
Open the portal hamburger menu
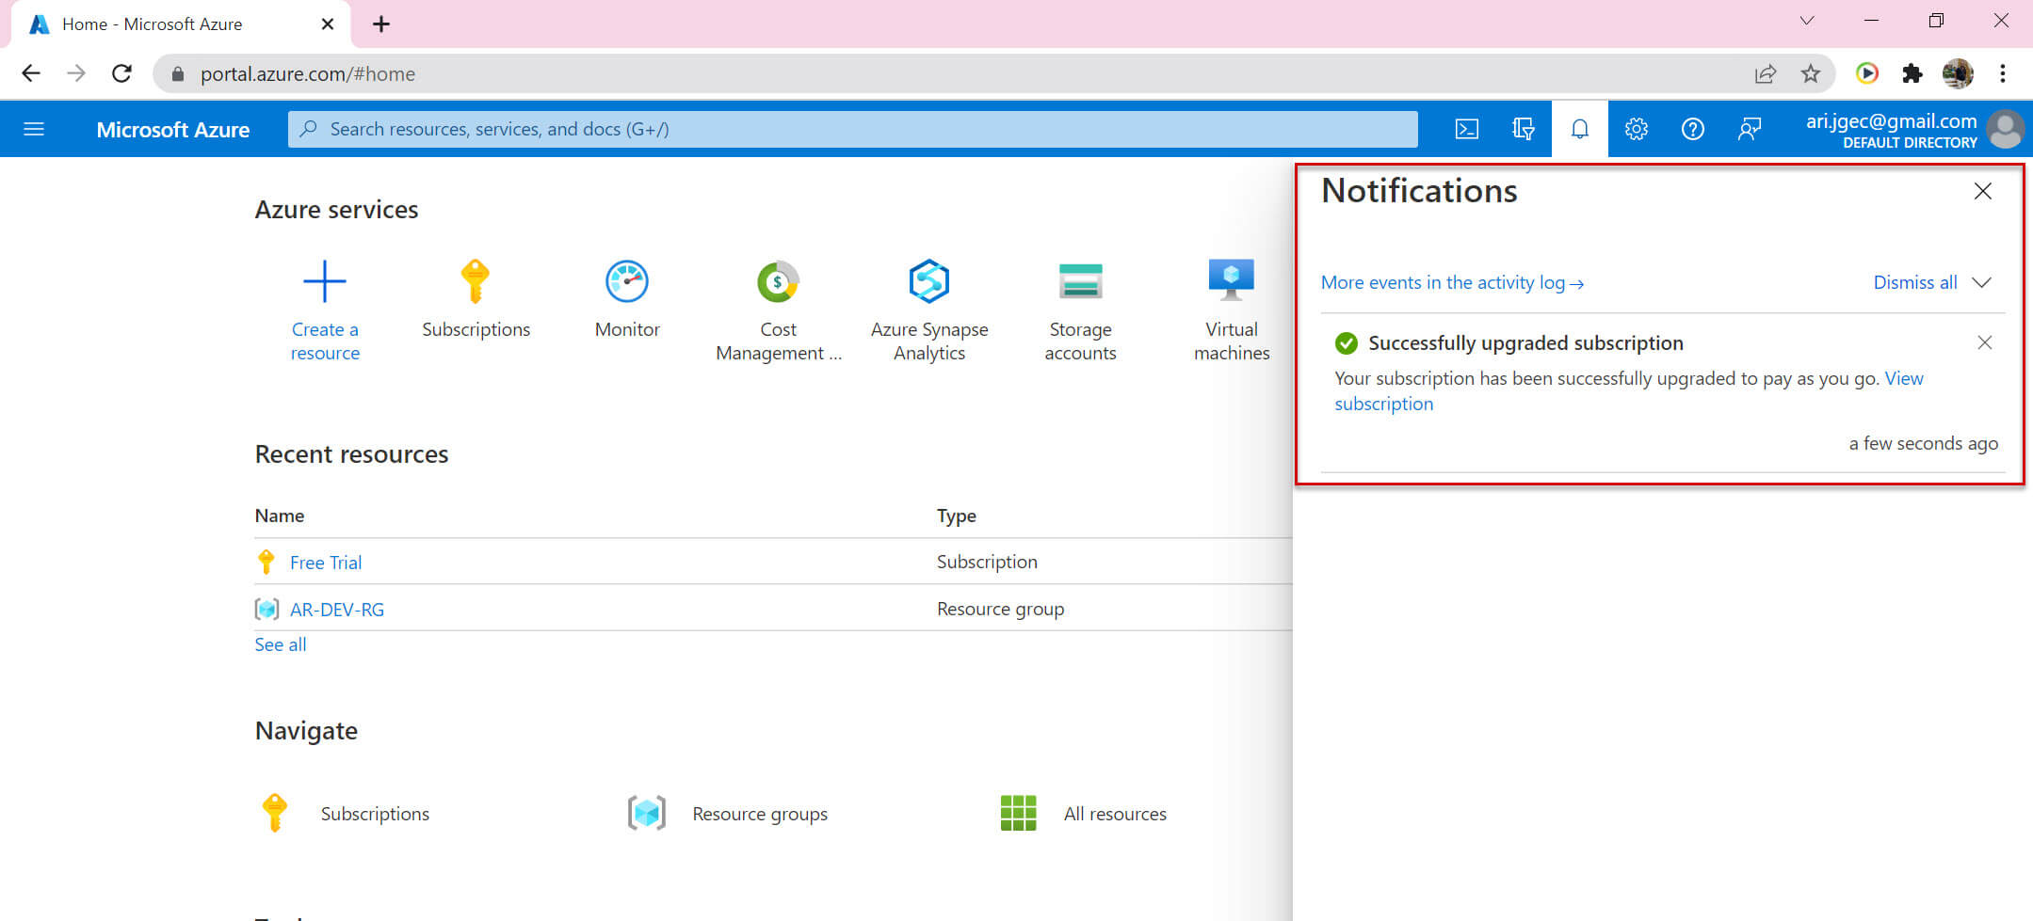point(34,129)
